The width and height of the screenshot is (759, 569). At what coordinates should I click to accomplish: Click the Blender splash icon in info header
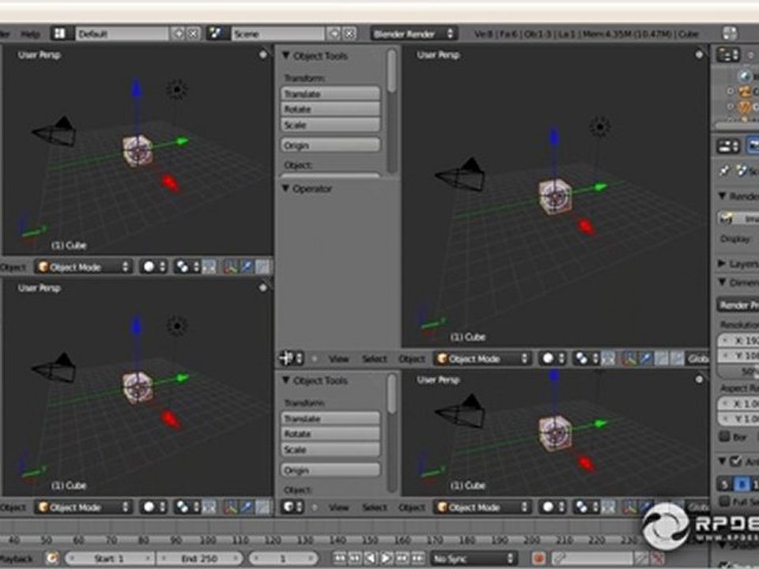[730, 33]
